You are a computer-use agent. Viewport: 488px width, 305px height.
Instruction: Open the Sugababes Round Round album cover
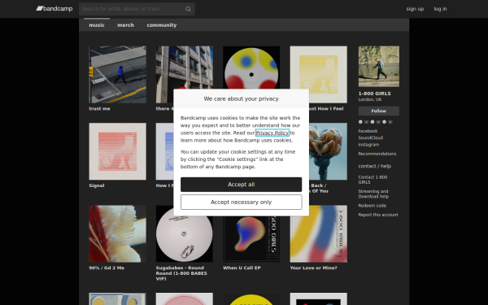185,233
